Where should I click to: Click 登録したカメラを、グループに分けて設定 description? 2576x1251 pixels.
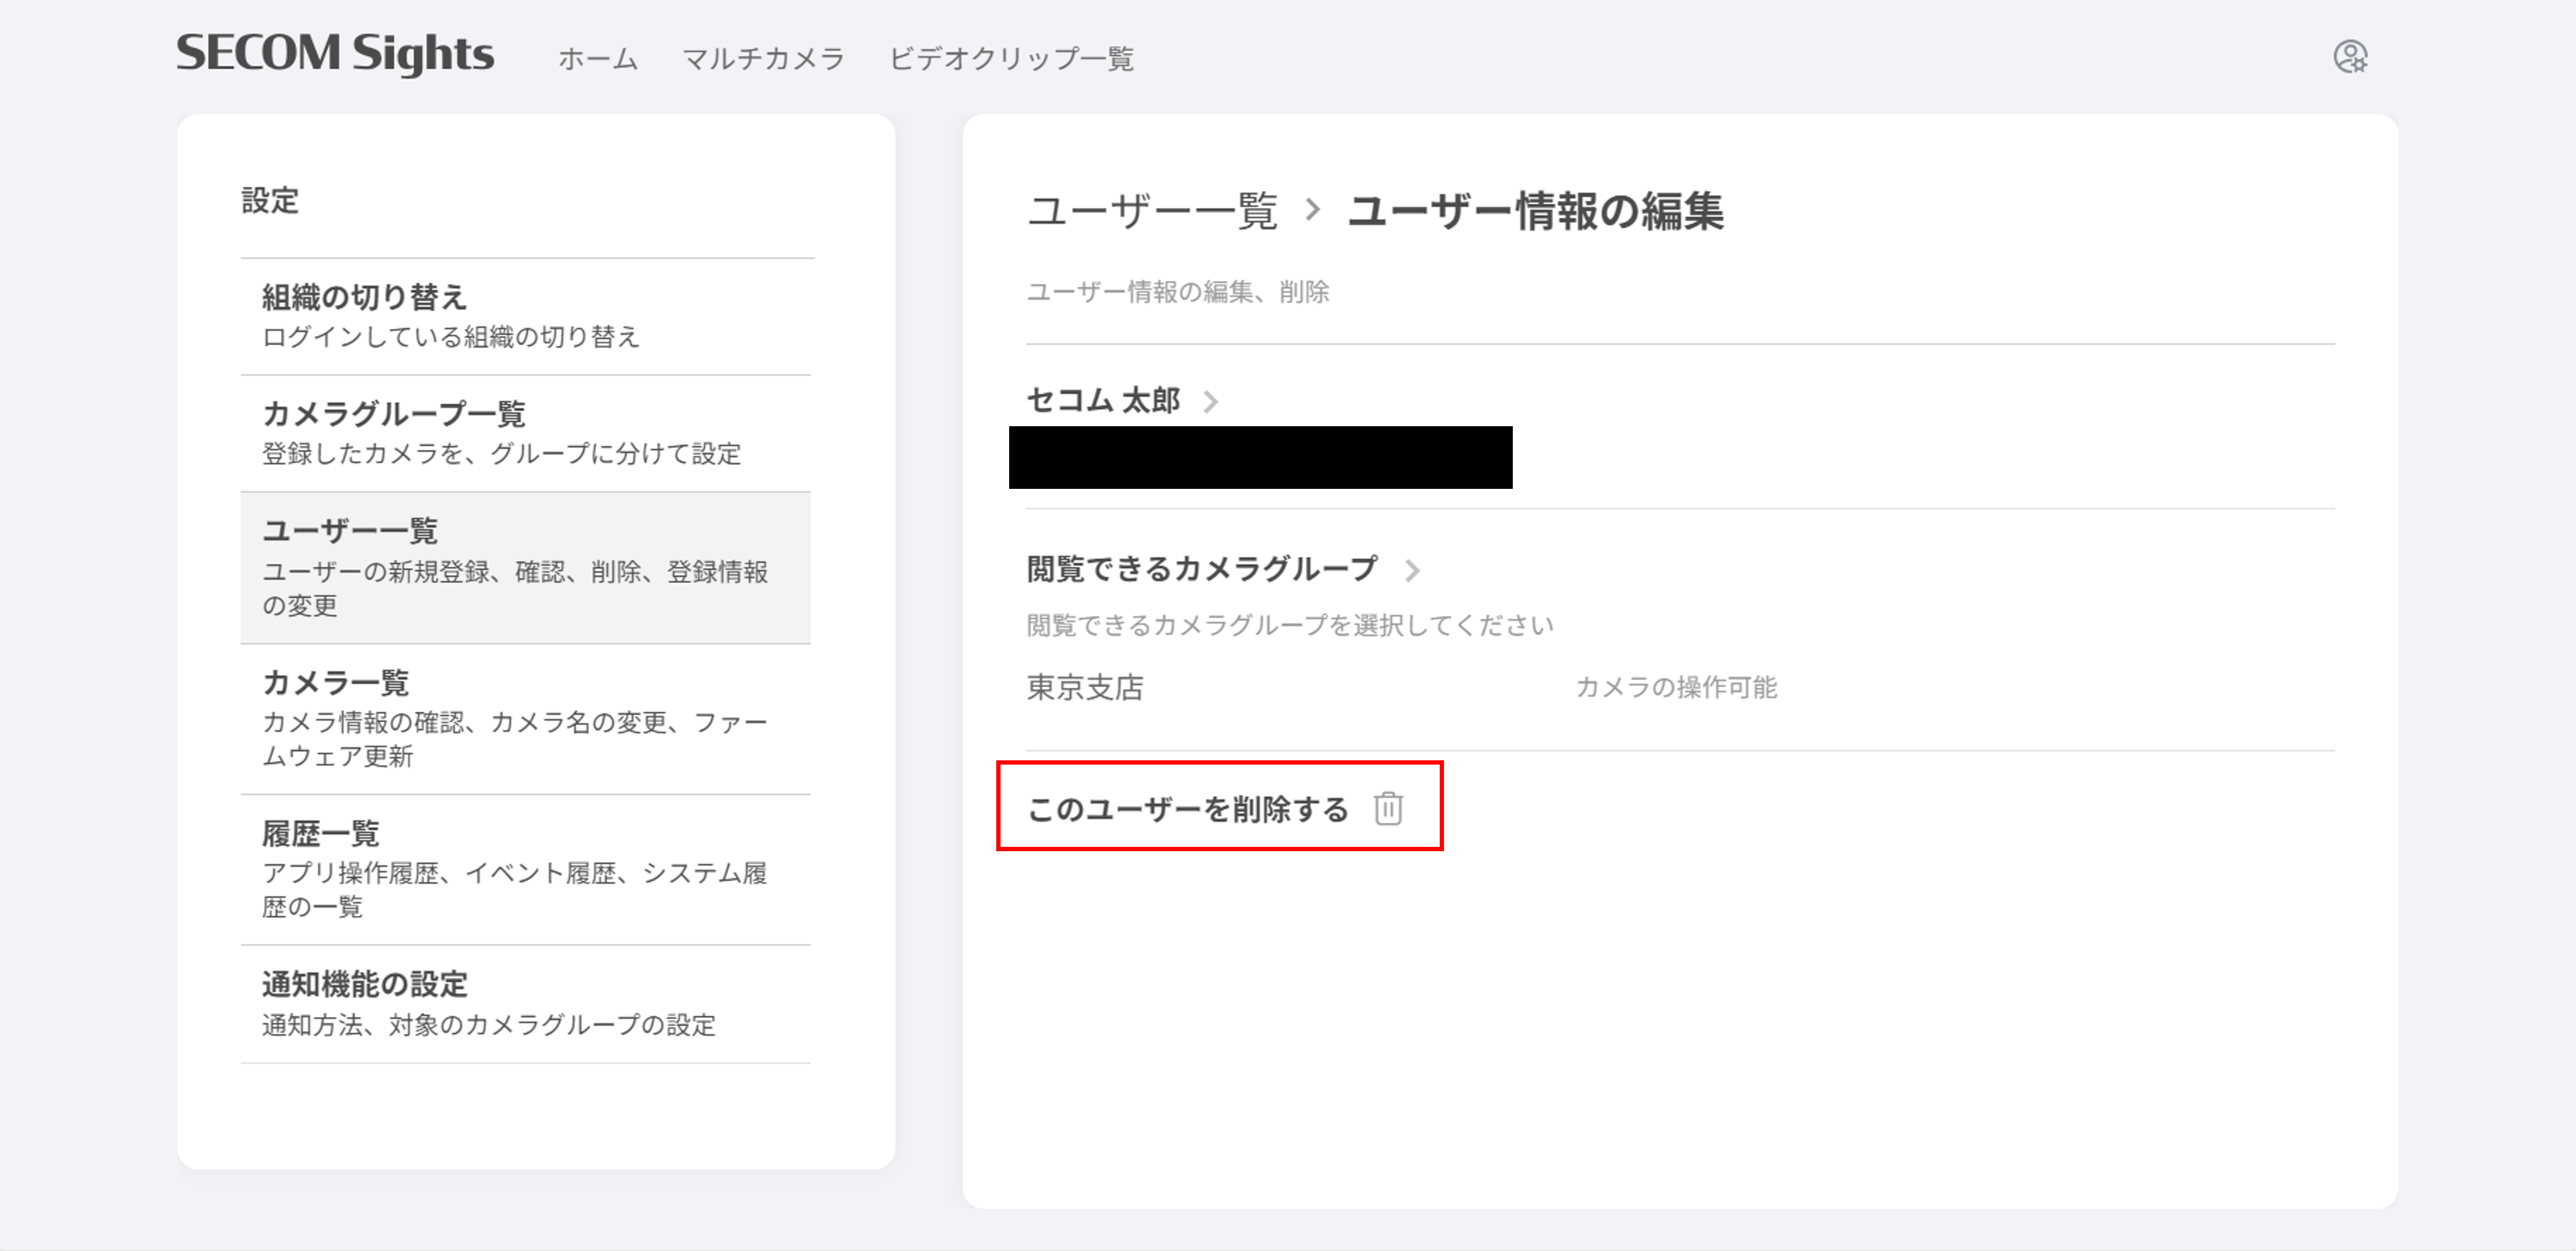502,454
